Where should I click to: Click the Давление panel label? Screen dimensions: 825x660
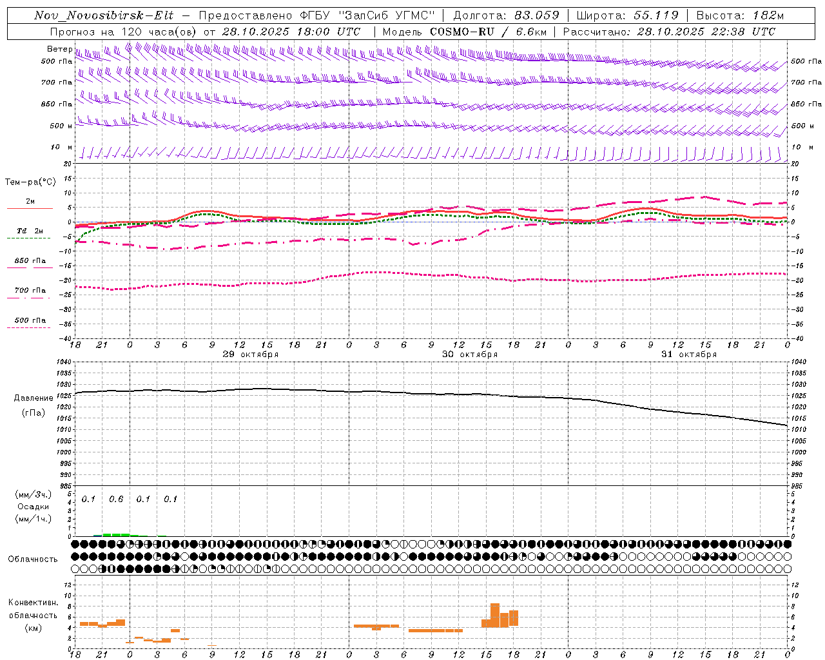[x=34, y=398]
